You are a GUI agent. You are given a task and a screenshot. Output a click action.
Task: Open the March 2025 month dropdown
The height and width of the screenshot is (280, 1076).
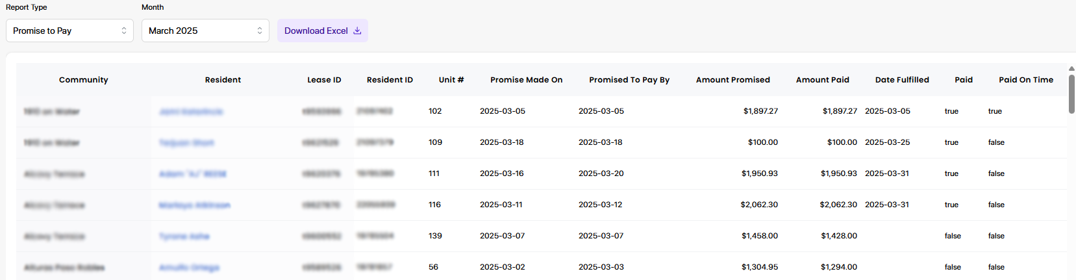[205, 31]
